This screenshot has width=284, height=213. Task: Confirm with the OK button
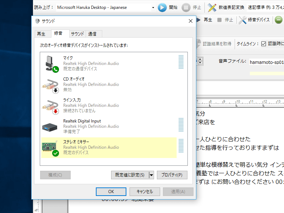[111, 192]
